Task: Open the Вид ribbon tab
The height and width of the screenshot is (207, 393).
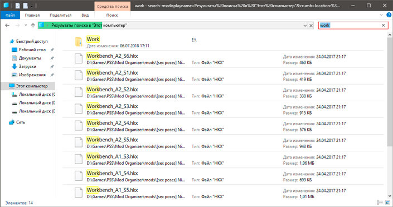Action: pyautogui.click(x=85, y=15)
